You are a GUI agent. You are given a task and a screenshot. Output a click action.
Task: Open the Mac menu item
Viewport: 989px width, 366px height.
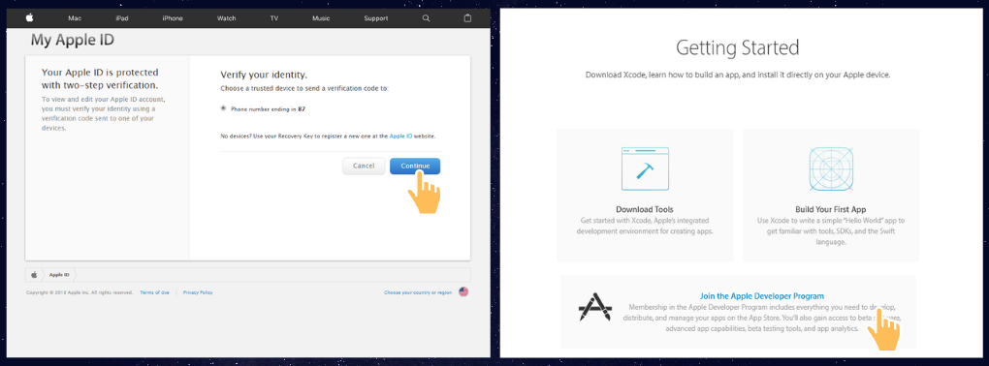coord(75,18)
